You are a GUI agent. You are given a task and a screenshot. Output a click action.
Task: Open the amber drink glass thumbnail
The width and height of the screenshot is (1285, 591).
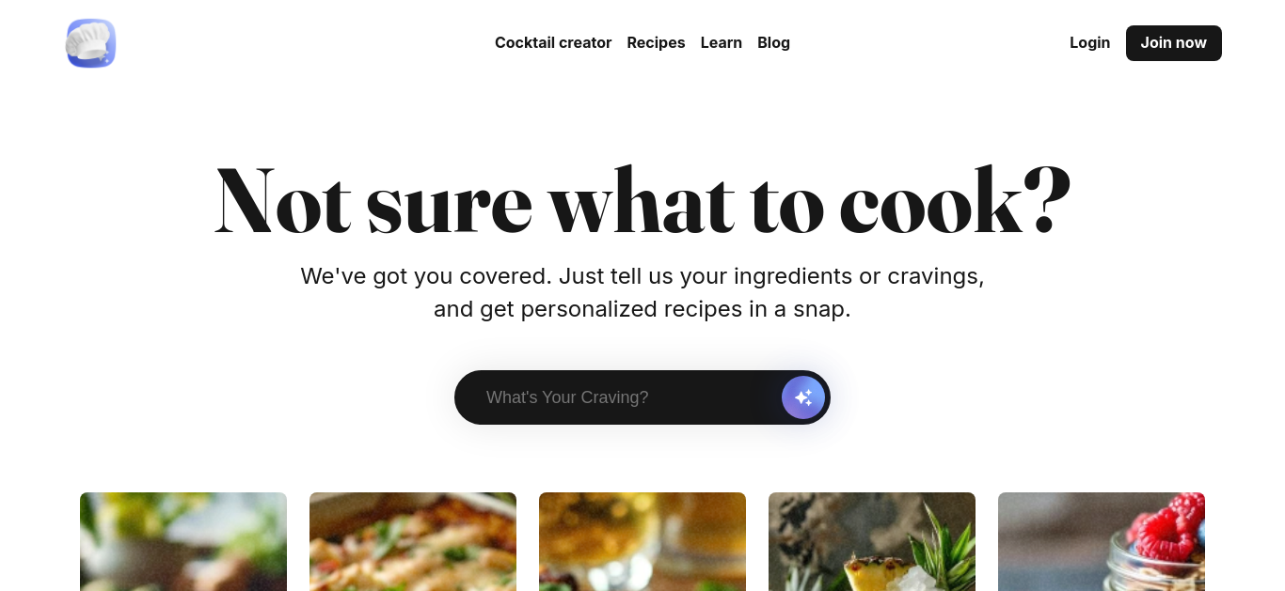[642, 541]
